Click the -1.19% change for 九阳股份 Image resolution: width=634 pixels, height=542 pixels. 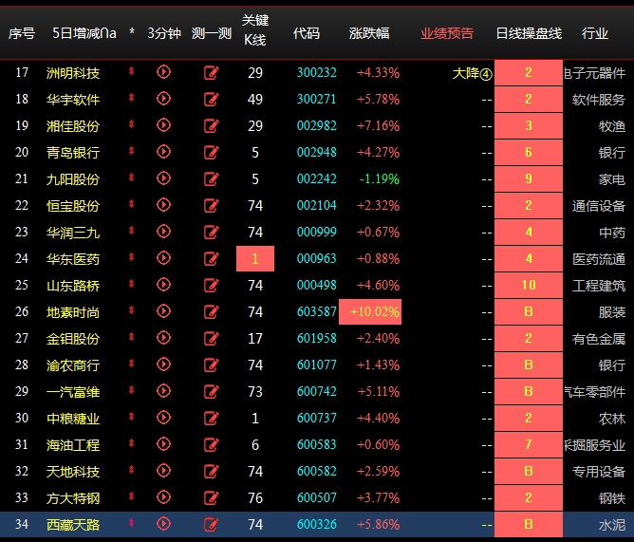click(x=380, y=178)
